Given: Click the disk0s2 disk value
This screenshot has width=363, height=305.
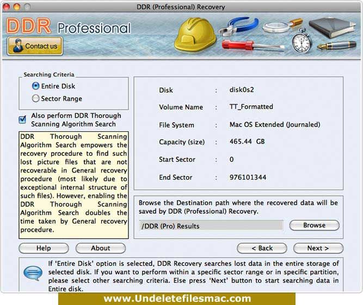Looking at the screenshot, I should tap(242, 90).
